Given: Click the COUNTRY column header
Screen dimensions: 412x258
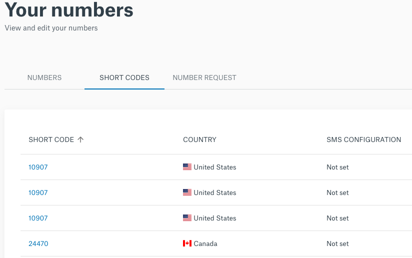Looking at the screenshot, I should click(x=199, y=139).
